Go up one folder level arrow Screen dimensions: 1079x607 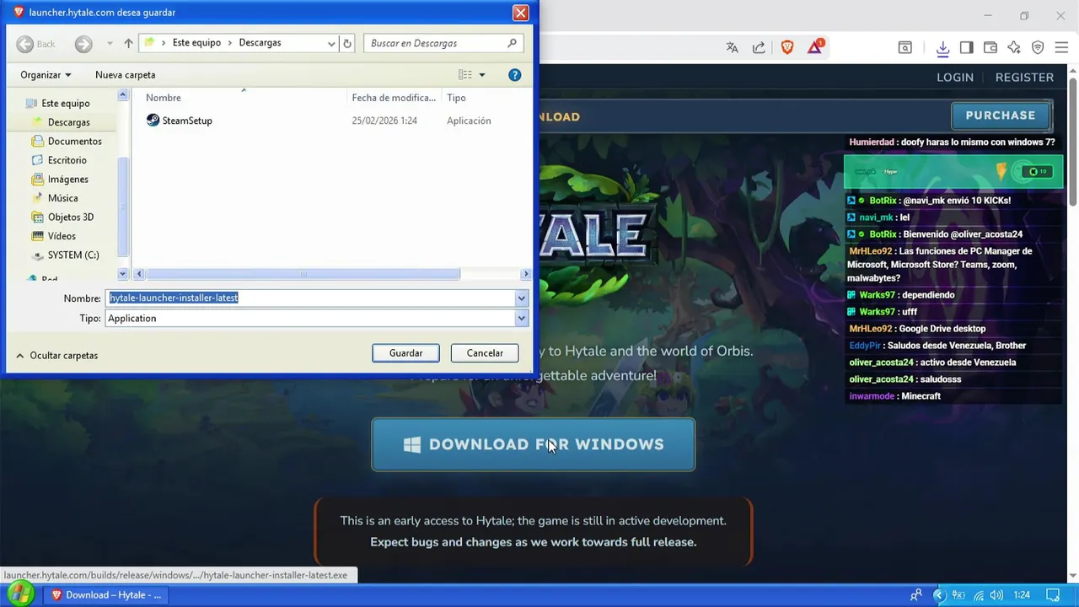click(x=128, y=43)
